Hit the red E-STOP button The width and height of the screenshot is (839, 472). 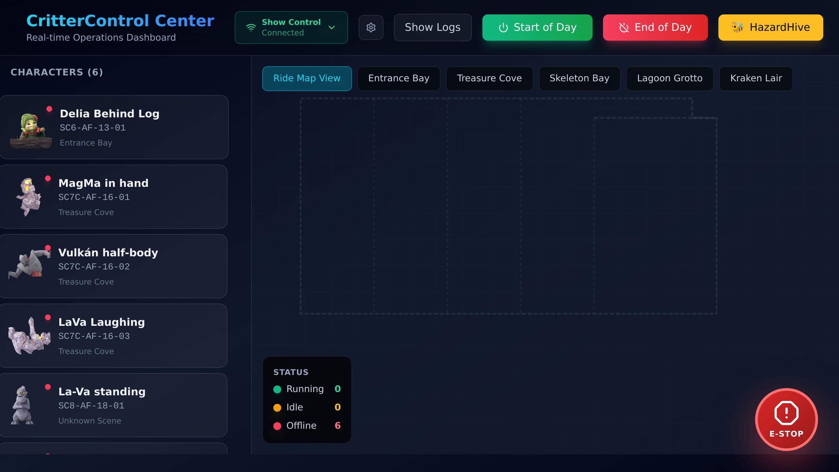pos(786,420)
